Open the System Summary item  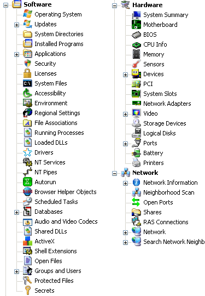pos(166,15)
